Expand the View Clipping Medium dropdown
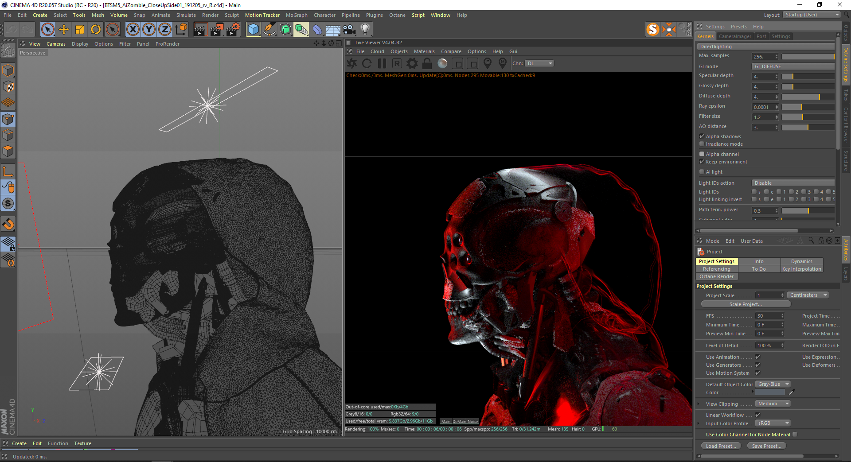The width and height of the screenshot is (851, 462). click(773, 404)
